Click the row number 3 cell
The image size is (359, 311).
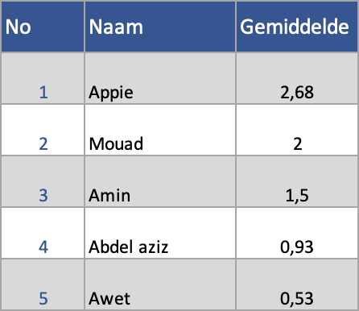(x=43, y=181)
